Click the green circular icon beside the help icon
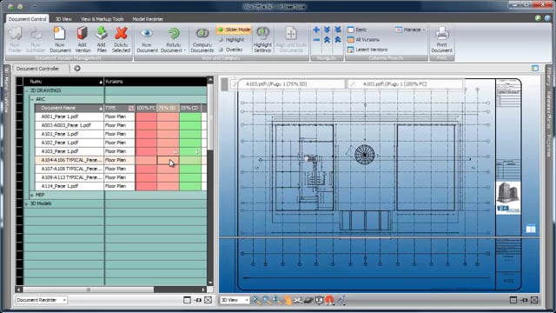The width and height of the screenshot is (556, 313). point(539,17)
